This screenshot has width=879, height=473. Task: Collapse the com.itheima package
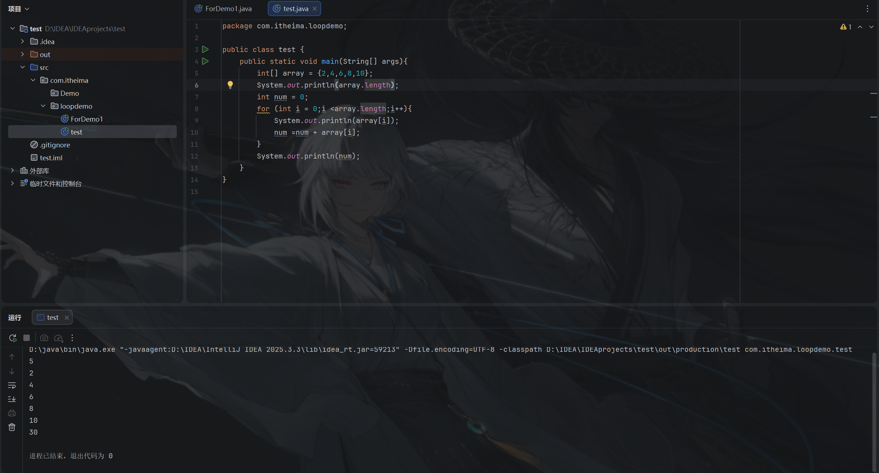tap(33, 80)
